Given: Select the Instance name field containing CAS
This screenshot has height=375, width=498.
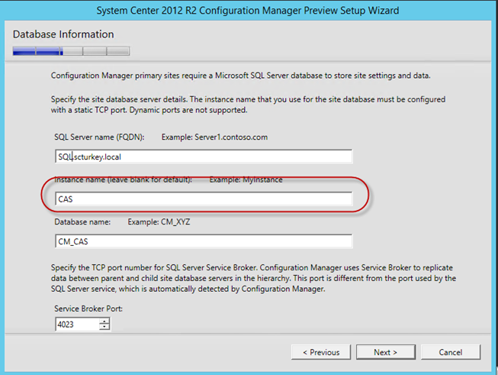Looking at the screenshot, I should 204,199.
